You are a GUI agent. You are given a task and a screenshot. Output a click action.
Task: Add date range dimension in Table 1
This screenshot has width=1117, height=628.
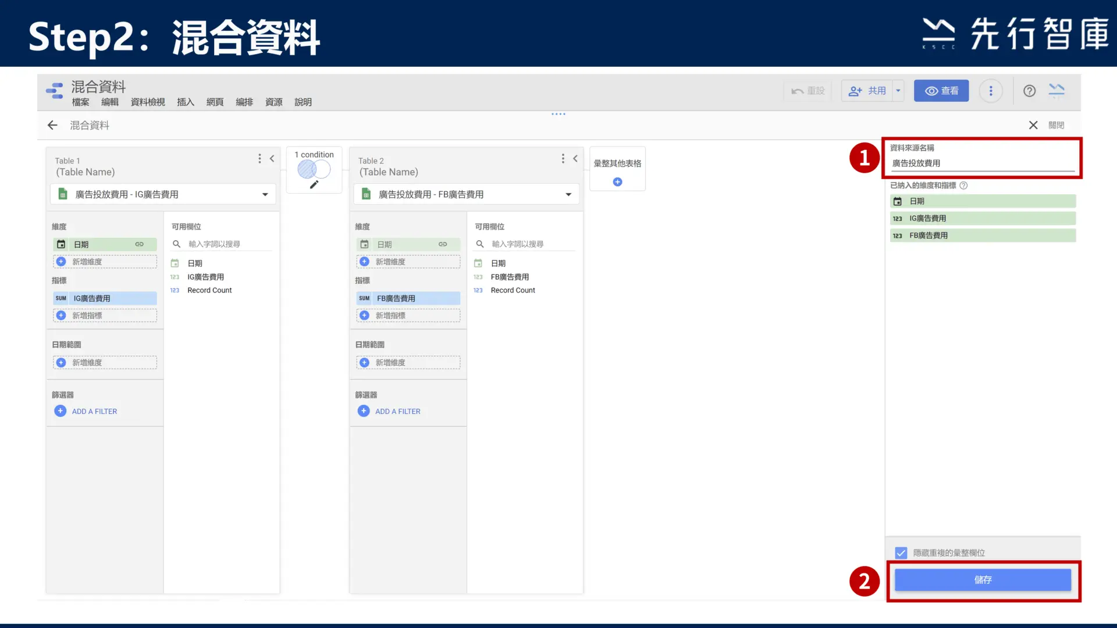[105, 362]
